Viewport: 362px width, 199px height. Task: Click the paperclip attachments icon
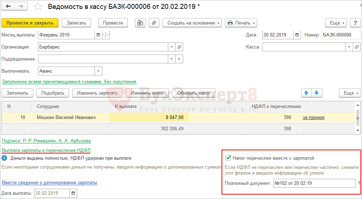[x=153, y=23]
